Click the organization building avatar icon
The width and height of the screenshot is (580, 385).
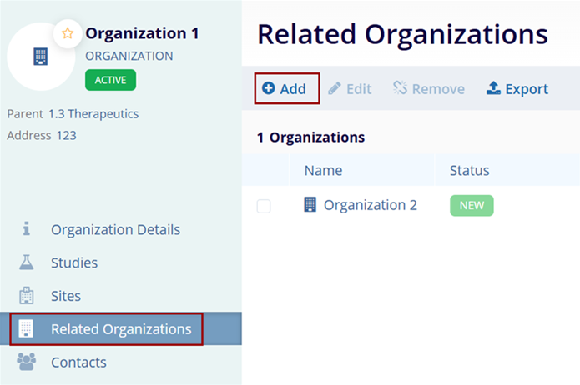click(x=40, y=57)
